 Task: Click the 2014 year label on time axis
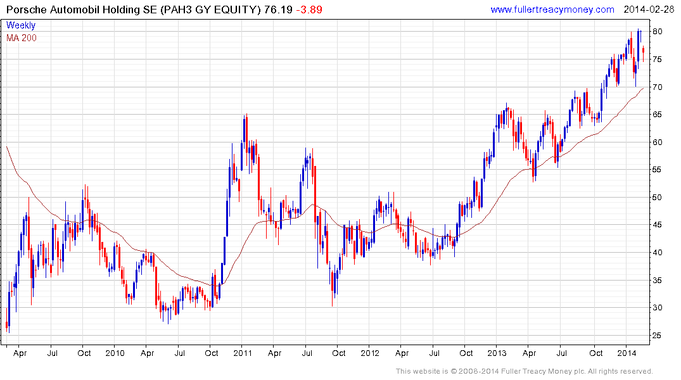click(627, 353)
